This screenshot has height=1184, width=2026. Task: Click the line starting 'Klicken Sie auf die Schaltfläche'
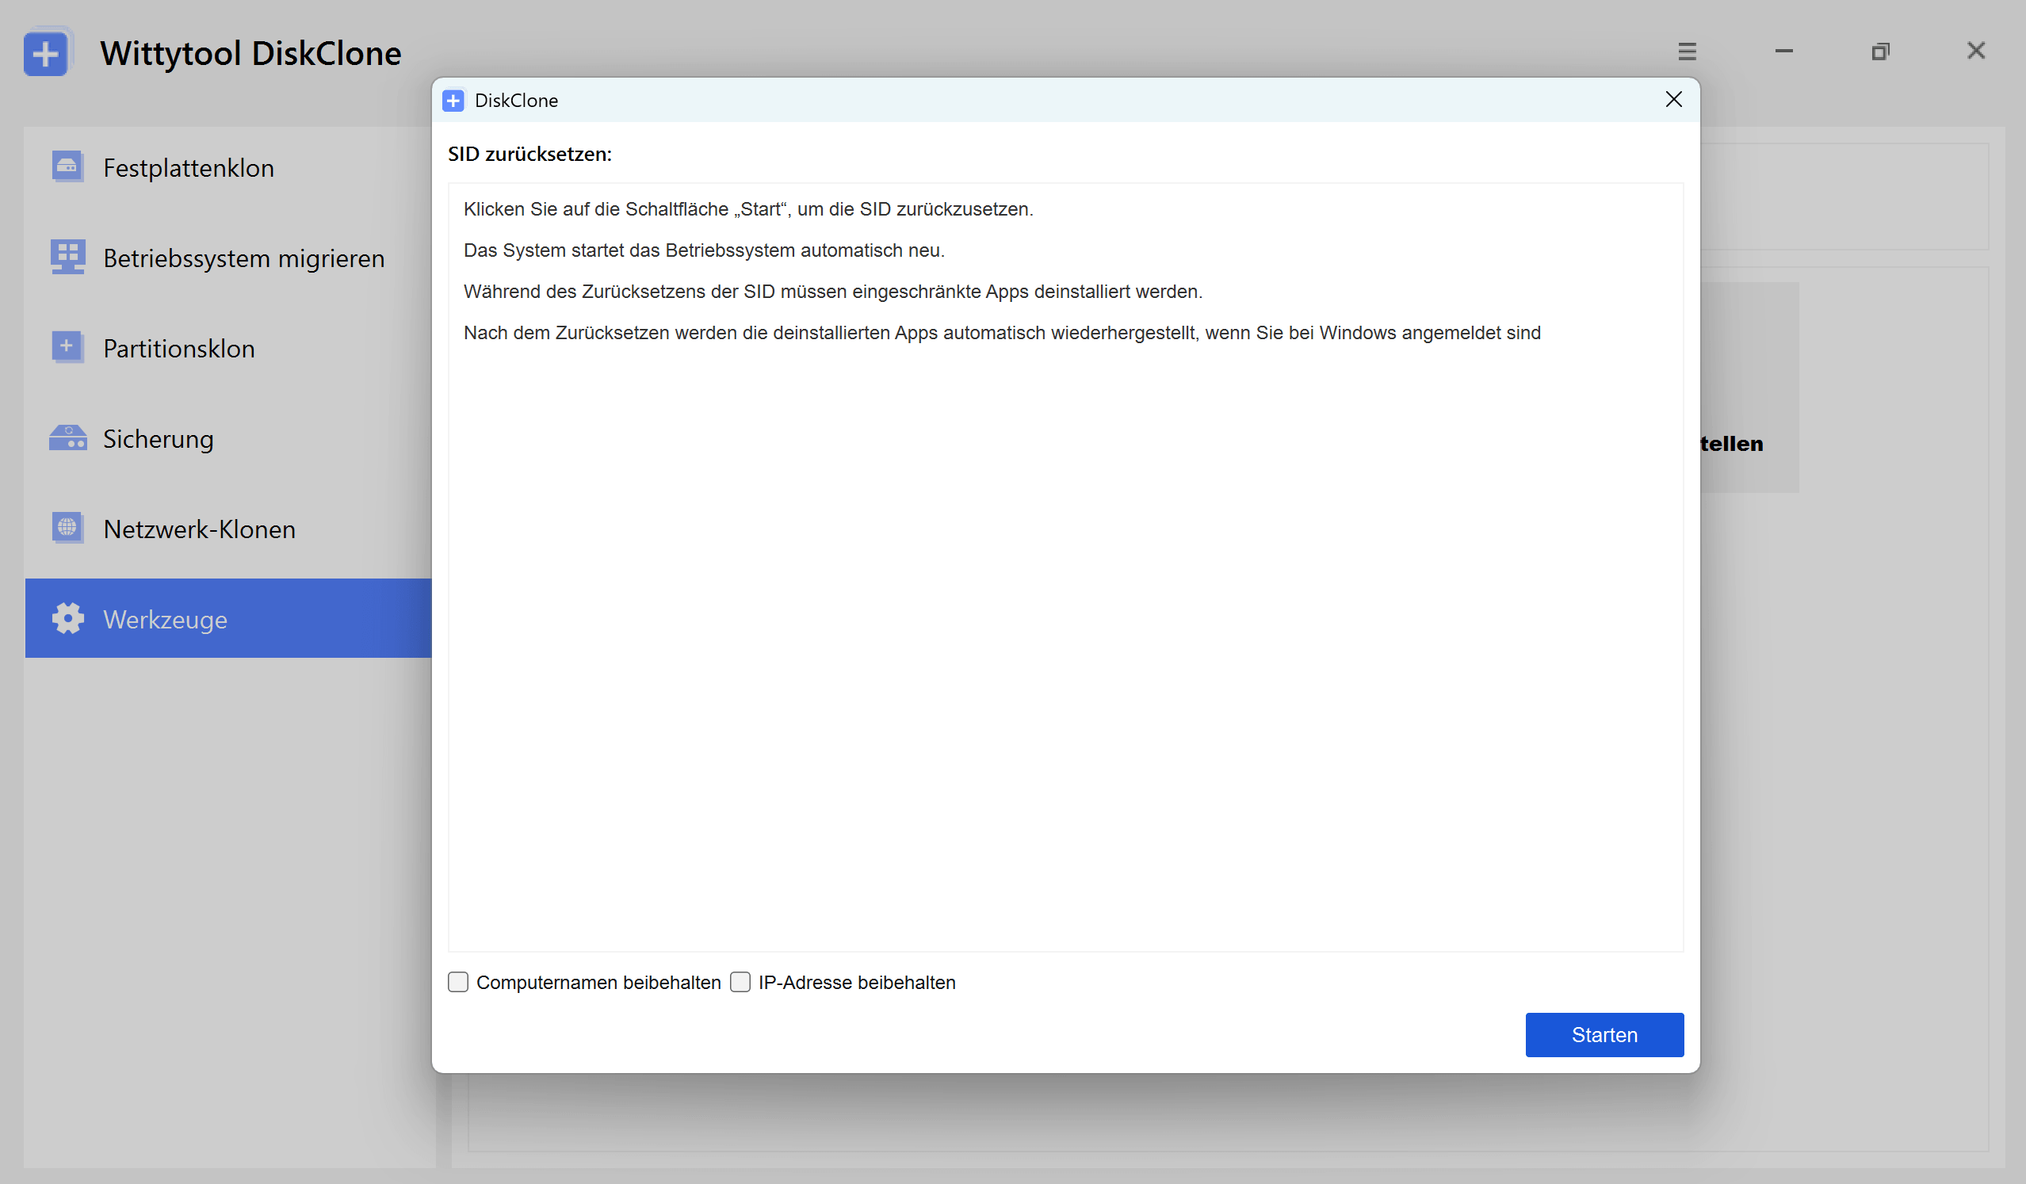tap(748, 209)
